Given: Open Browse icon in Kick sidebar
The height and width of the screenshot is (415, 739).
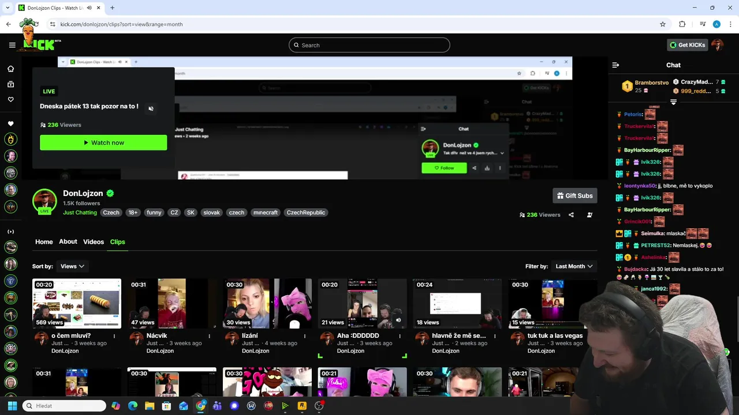Looking at the screenshot, I should coord(10,84).
